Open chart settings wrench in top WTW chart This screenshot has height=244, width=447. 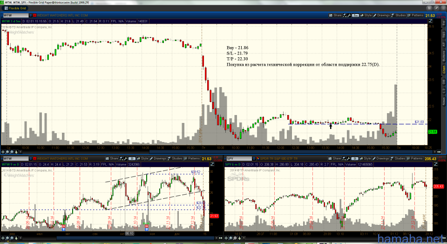[349, 15]
